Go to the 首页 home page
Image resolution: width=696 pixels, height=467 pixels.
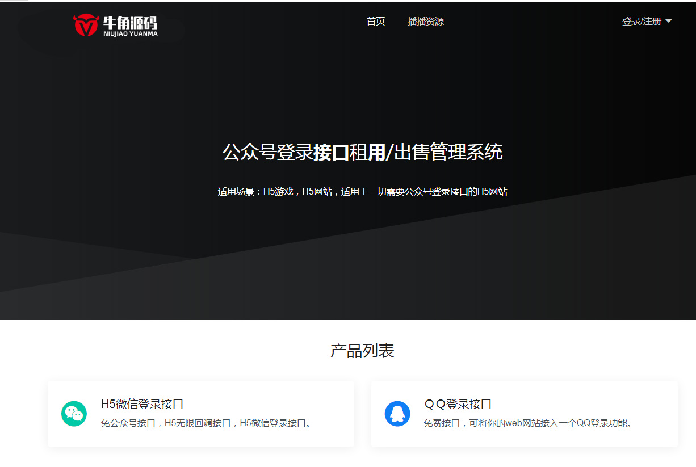[x=376, y=22]
